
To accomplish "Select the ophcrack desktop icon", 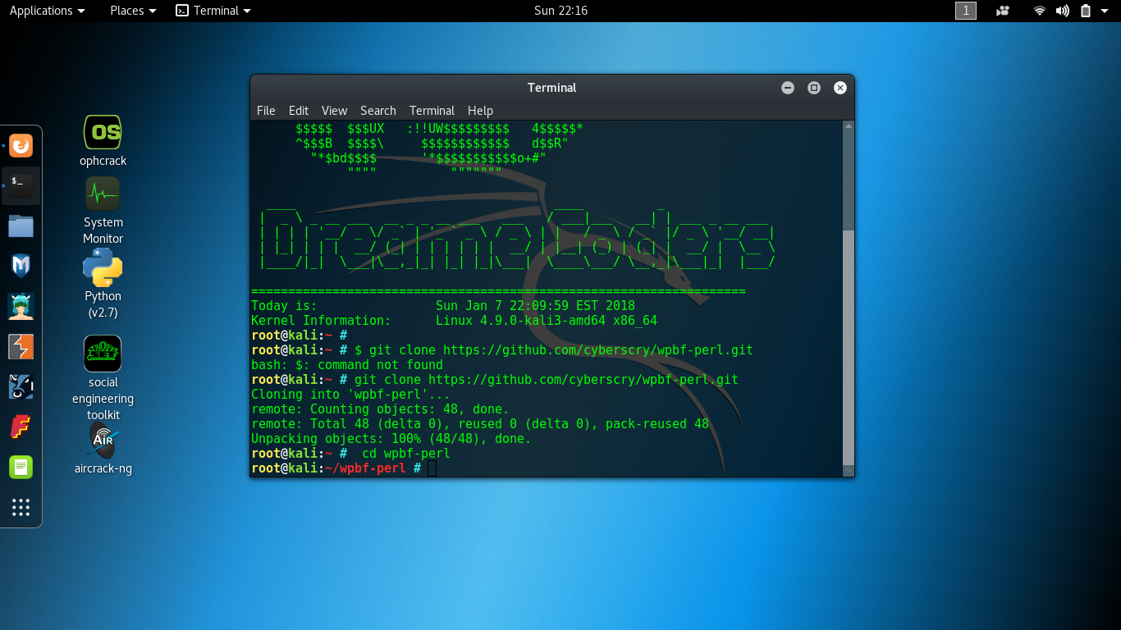I will tap(103, 141).
